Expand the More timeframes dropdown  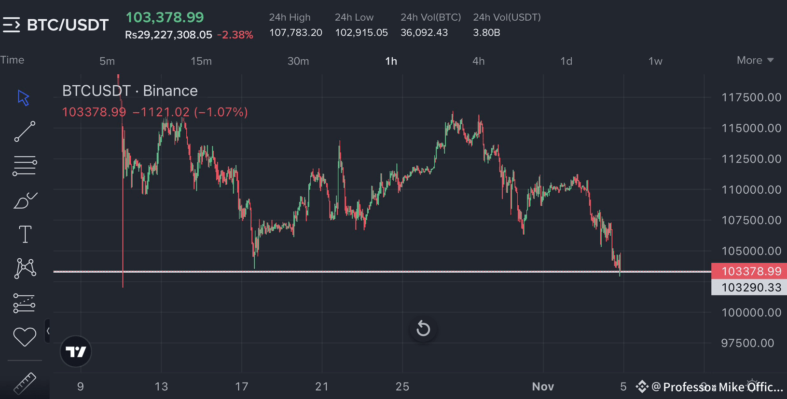coord(755,60)
